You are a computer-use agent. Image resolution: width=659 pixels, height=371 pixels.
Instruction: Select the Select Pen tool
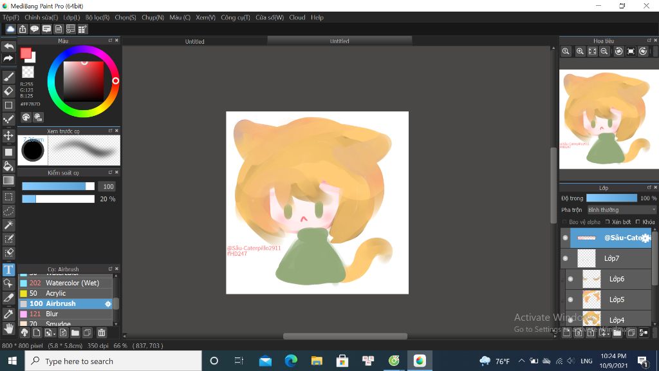click(x=8, y=239)
